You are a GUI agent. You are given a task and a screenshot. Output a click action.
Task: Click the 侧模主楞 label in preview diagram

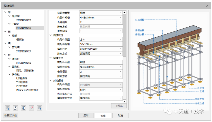(x=140, y=30)
